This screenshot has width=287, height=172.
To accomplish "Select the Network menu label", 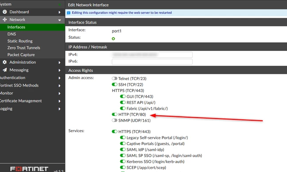I will click(x=17, y=19).
